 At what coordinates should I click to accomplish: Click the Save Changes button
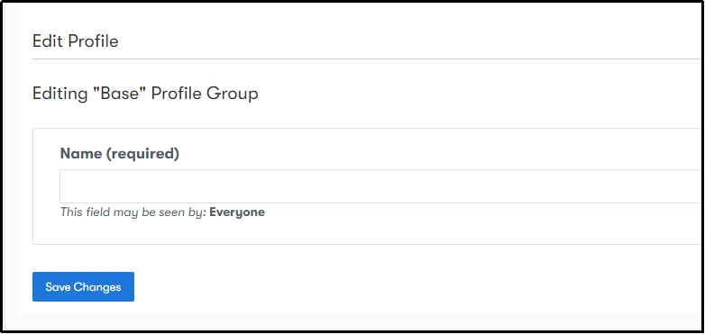(83, 287)
